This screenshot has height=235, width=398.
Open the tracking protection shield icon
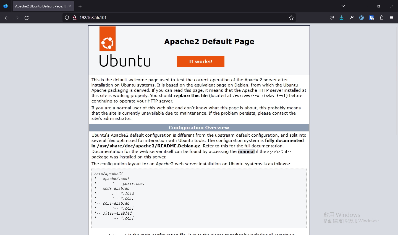(x=67, y=18)
